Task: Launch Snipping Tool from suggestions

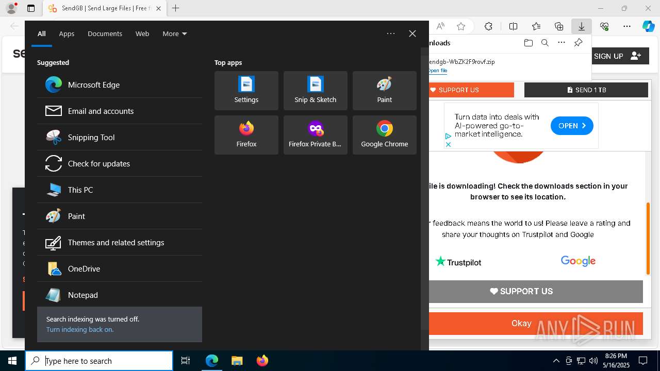Action: point(119,137)
